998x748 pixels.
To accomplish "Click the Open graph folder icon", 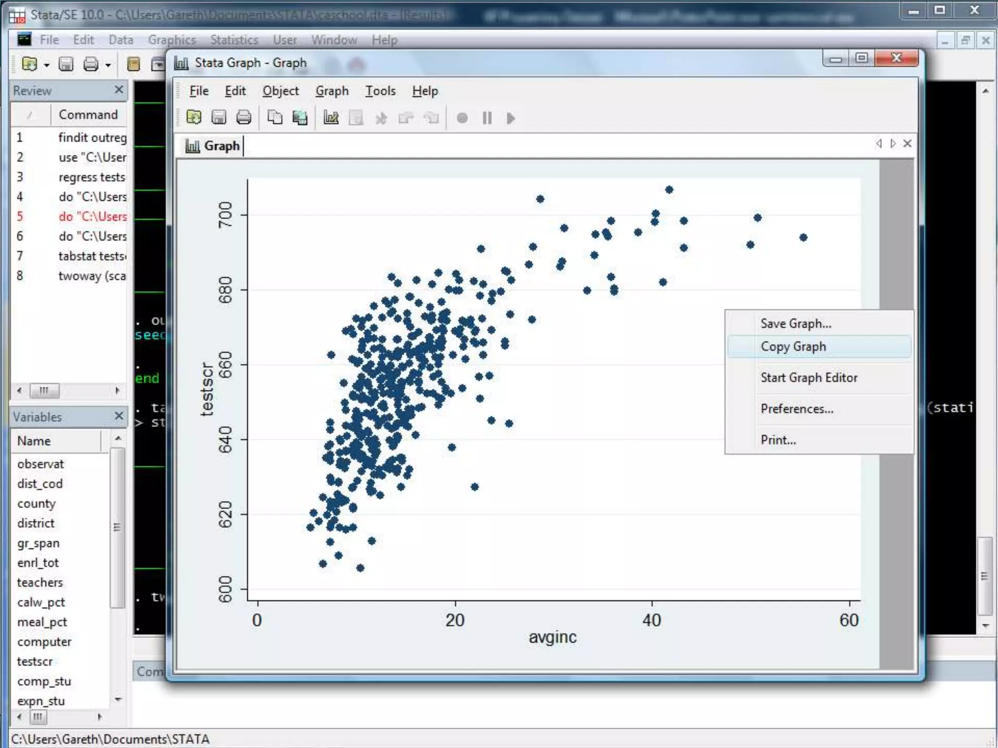I will click(x=194, y=118).
